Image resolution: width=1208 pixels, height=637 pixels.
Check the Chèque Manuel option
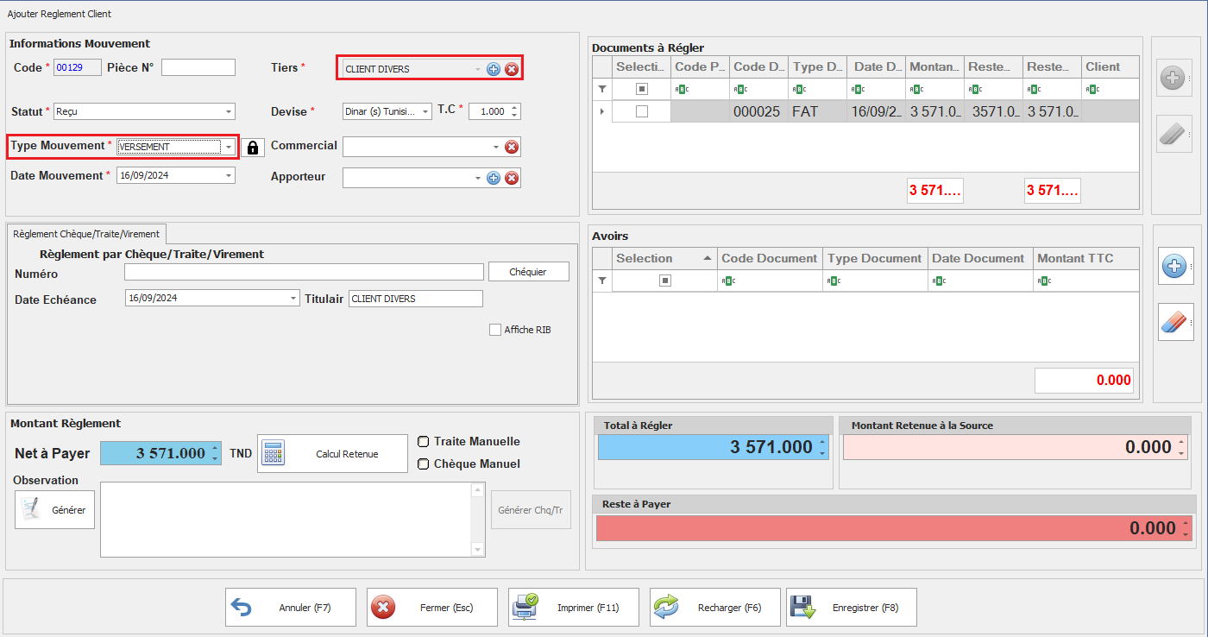click(423, 464)
